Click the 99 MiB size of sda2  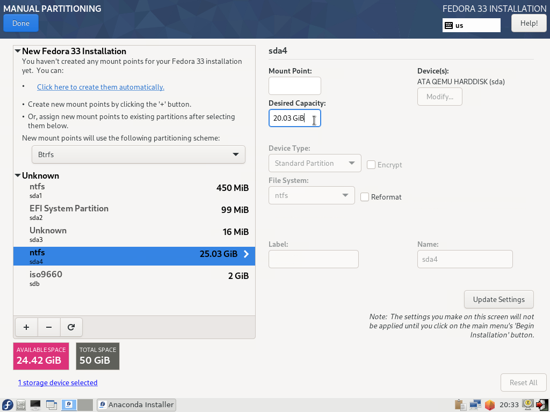(235, 210)
